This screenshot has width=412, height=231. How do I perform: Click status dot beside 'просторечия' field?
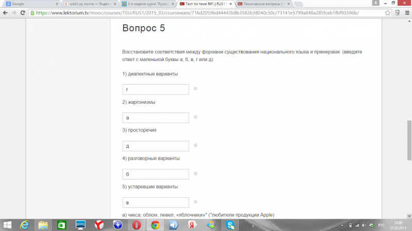(196, 145)
